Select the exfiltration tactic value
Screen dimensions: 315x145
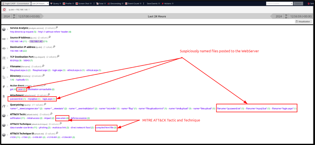point(16,118)
